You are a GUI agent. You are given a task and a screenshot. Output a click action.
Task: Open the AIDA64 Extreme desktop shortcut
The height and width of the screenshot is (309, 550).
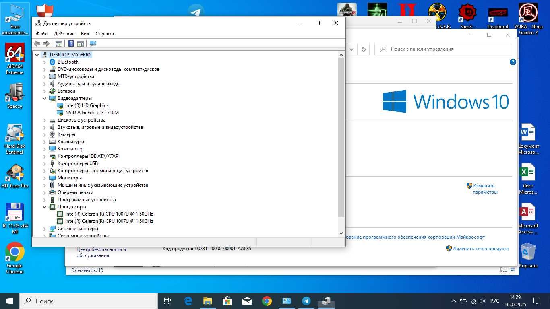[15, 59]
